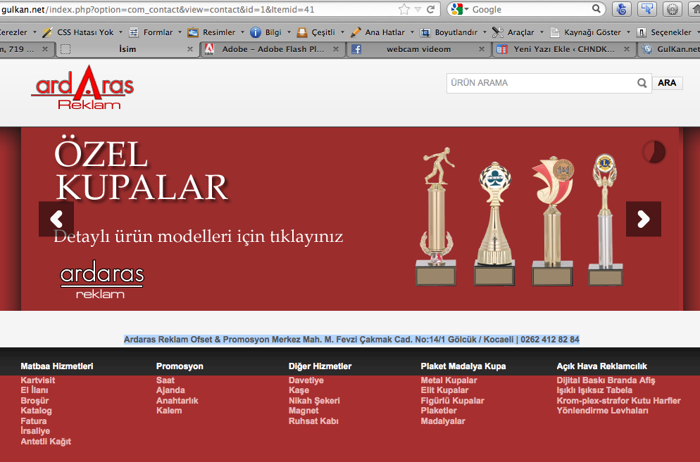This screenshot has width=700, height=462.
Task: Open the CSS Hatası Yok menu
Action: click(85, 32)
